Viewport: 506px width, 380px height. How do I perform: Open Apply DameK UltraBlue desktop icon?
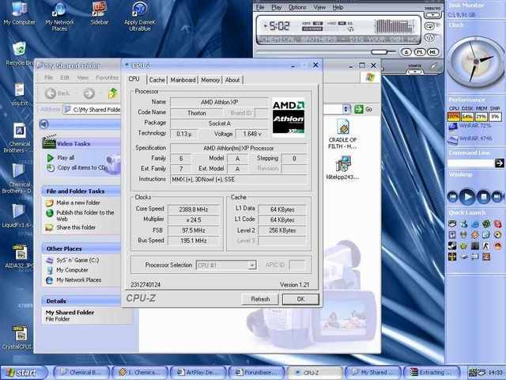coord(139,16)
